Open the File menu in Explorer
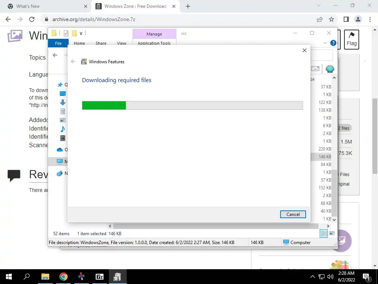 pyautogui.click(x=58, y=43)
